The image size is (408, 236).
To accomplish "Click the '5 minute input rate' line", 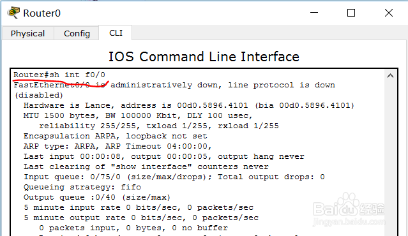I will tap(139, 207).
